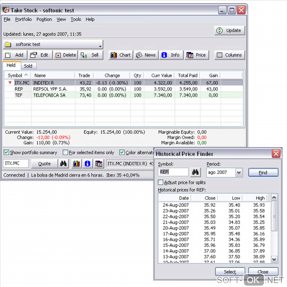The image size is (287, 287).
Task: Sort by the Gain column header
Action: pyautogui.click(x=210, y=75)
